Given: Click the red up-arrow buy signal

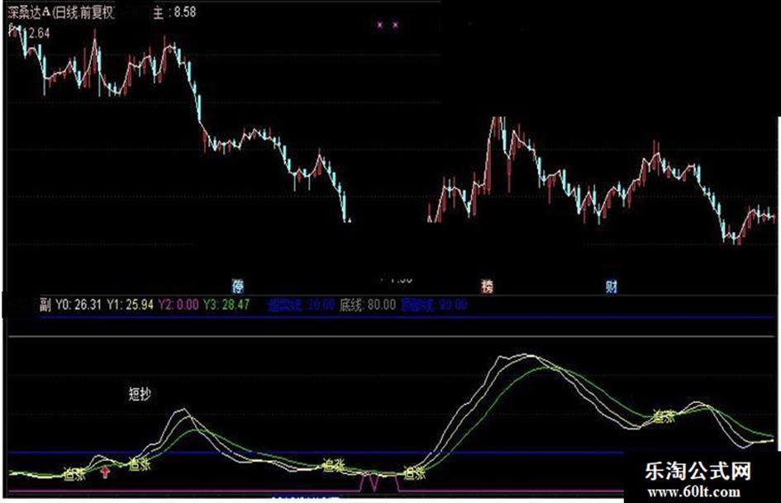Looking at the screenshot, I should pyautogui.click(x=105, y=472).
